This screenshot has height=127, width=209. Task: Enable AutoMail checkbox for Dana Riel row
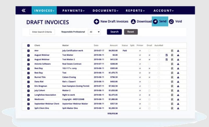[158, 82]
